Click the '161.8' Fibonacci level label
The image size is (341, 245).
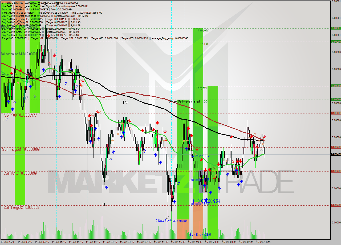pyautogui.click(x=204, y=44)
